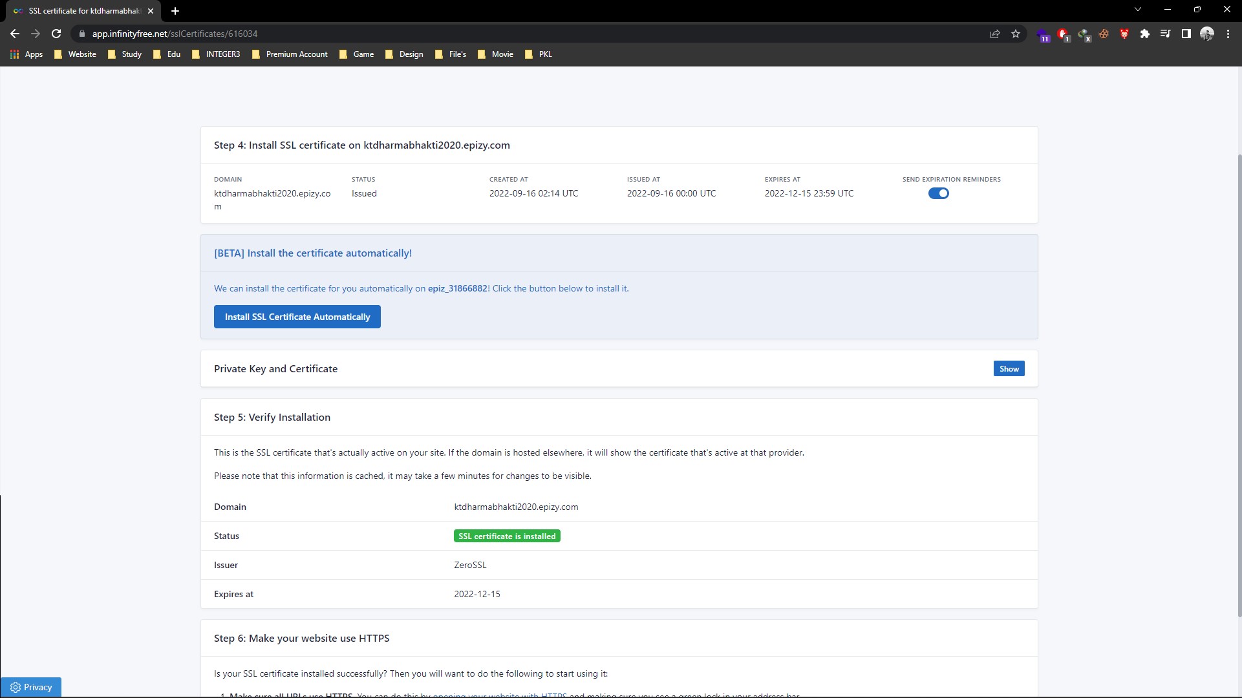The height and width of the screenshot is (698, 1242).
Task: Open the Edu bookmark folder
Action: (x=167, y=54)
